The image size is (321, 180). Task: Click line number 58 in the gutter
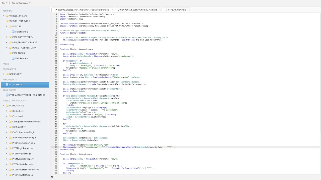point(56,147)
